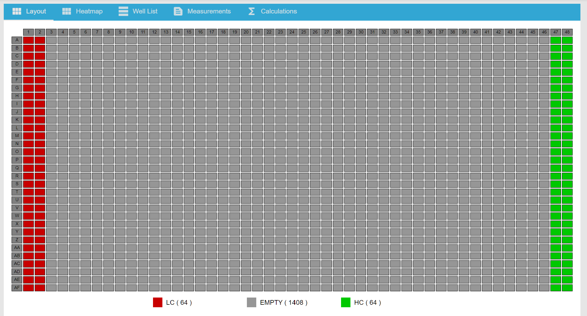Click the Well List rows icon
This screenshot has width=587, height=316.
point(123,11)
